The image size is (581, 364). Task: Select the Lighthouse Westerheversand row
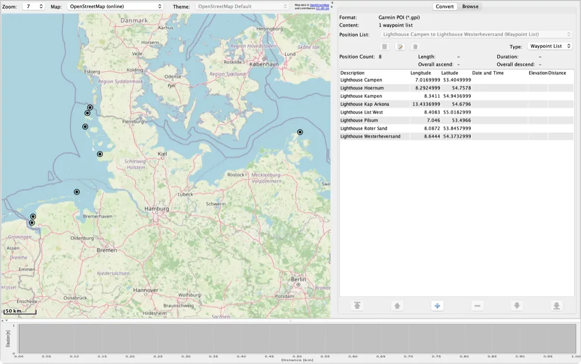point(457,136)
